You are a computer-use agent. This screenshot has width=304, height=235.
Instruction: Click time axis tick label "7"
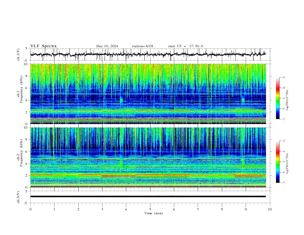tap(198, 209)
